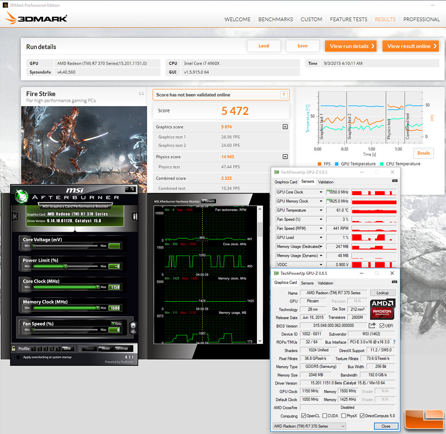This screenshot has width=446, height=434.
Task: Open the GPU selector dropdown in GPU-Z
Action: coord(309,426)
